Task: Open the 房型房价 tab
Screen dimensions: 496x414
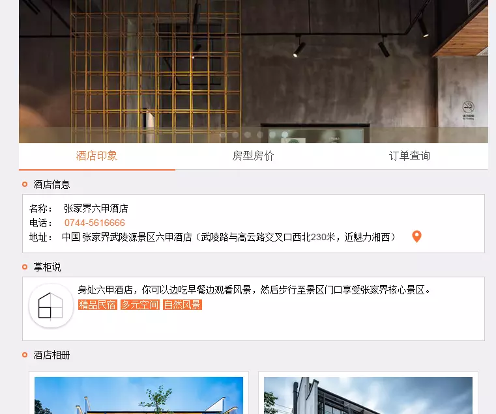Action: point(253,156)
